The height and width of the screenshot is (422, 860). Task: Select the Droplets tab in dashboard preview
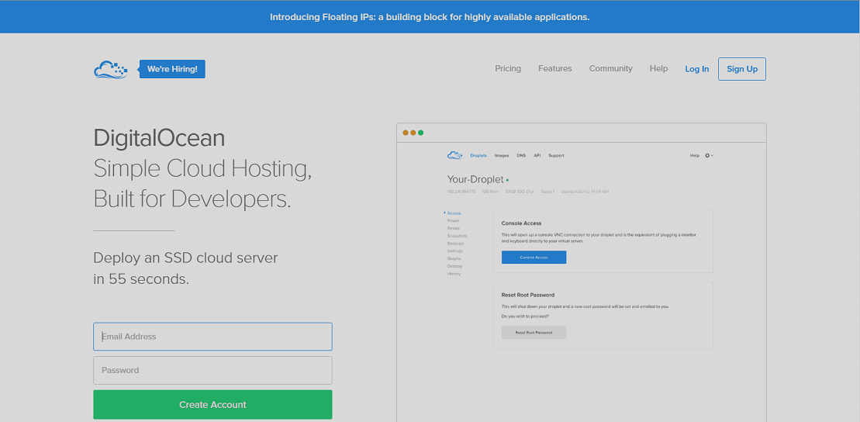click(x=478, y=155)
